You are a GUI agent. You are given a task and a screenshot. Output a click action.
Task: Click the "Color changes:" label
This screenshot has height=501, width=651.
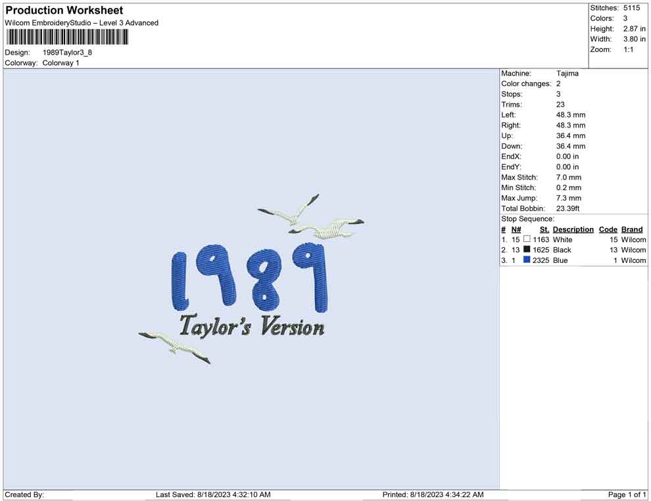(x=526, y=84)
